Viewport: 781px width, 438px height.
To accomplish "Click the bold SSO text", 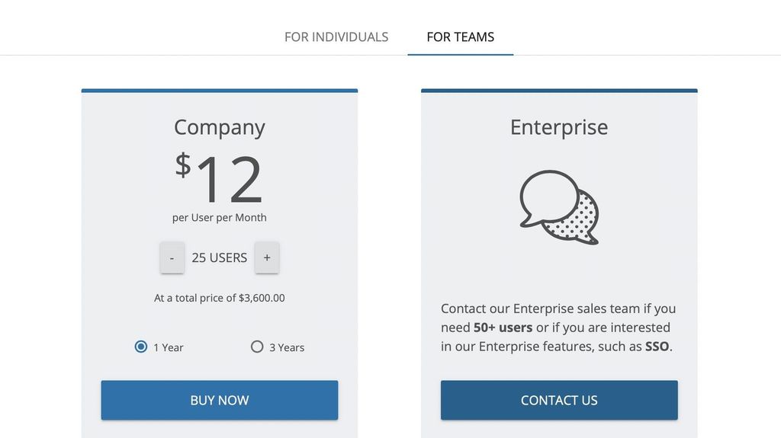I will (x=657, y=347).
